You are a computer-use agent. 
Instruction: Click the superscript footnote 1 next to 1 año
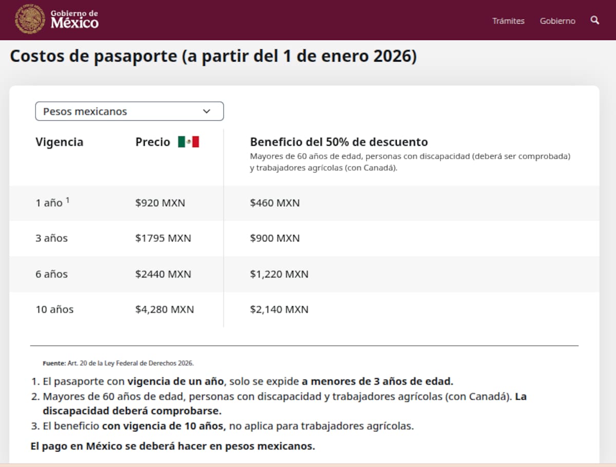click(68, 199)
